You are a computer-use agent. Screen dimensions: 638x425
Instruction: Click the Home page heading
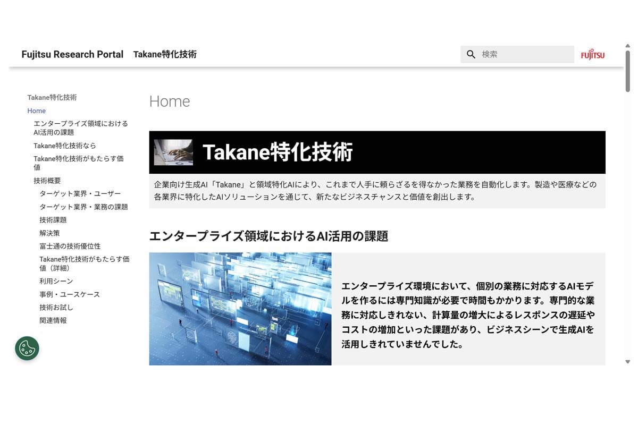coord(170,101)
